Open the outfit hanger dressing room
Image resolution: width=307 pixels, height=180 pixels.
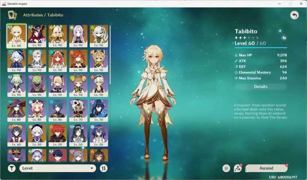pos(238,168)
